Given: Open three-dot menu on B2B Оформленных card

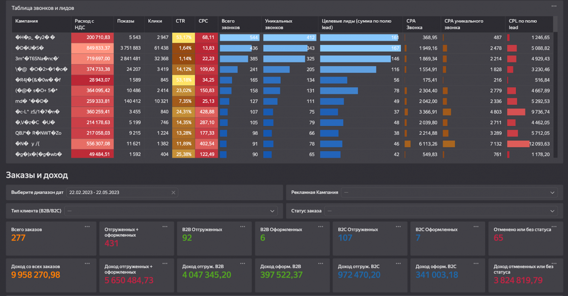Looking at the screenshot, I should pyautogui.click(x=321, y=227).
